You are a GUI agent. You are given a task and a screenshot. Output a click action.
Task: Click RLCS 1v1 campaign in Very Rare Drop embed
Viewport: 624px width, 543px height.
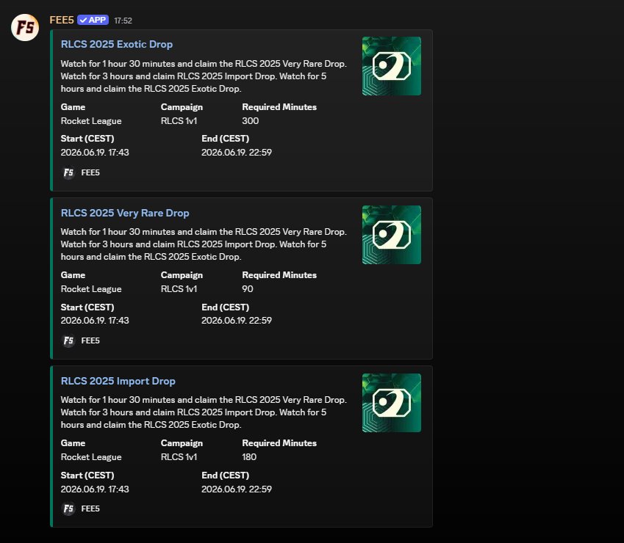[x=179, y=289]
